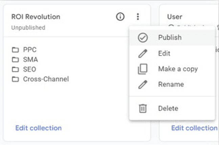
Task: Select Make a copy menu entry
Action: click(172, 69)
